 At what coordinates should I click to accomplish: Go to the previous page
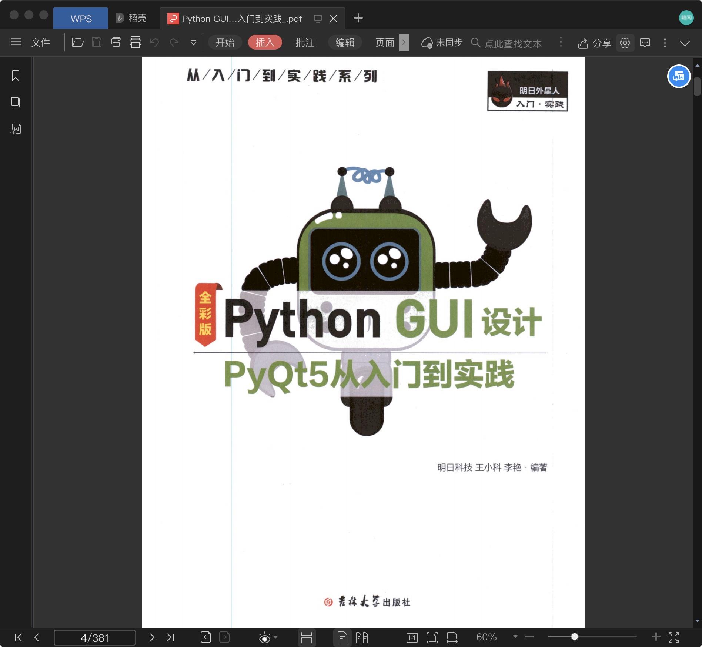(x=37, y=637)
